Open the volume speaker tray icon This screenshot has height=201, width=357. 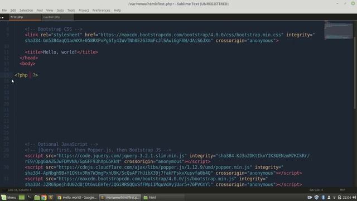[354, 197]
